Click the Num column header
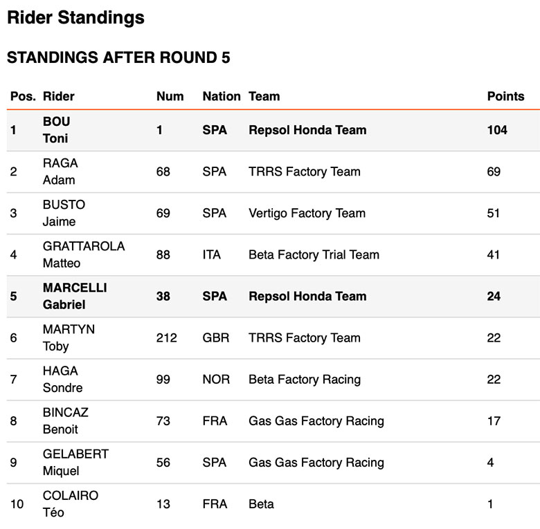 pos(170,96)
